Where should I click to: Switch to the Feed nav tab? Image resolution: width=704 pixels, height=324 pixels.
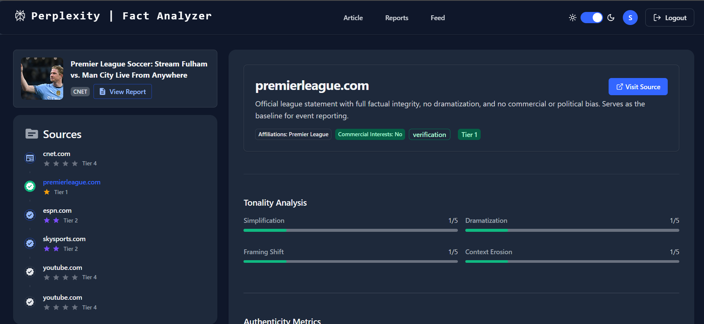pos(437,18)
